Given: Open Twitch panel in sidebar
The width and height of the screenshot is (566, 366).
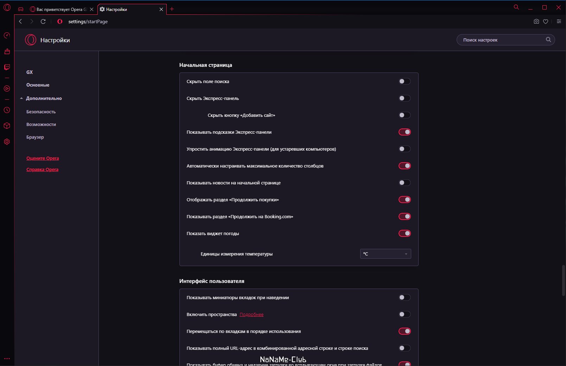Looking at the screenshot, I should [7, 67].
